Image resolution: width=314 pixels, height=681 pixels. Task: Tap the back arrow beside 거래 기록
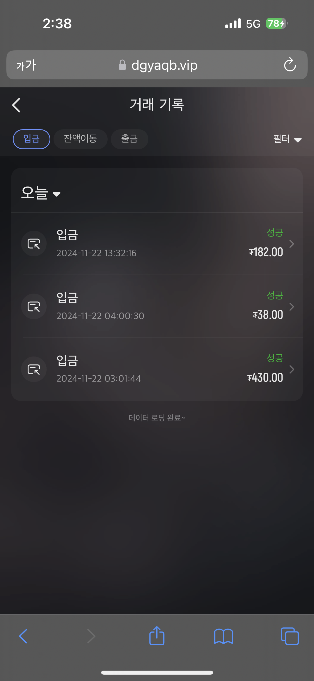(17, 105)
